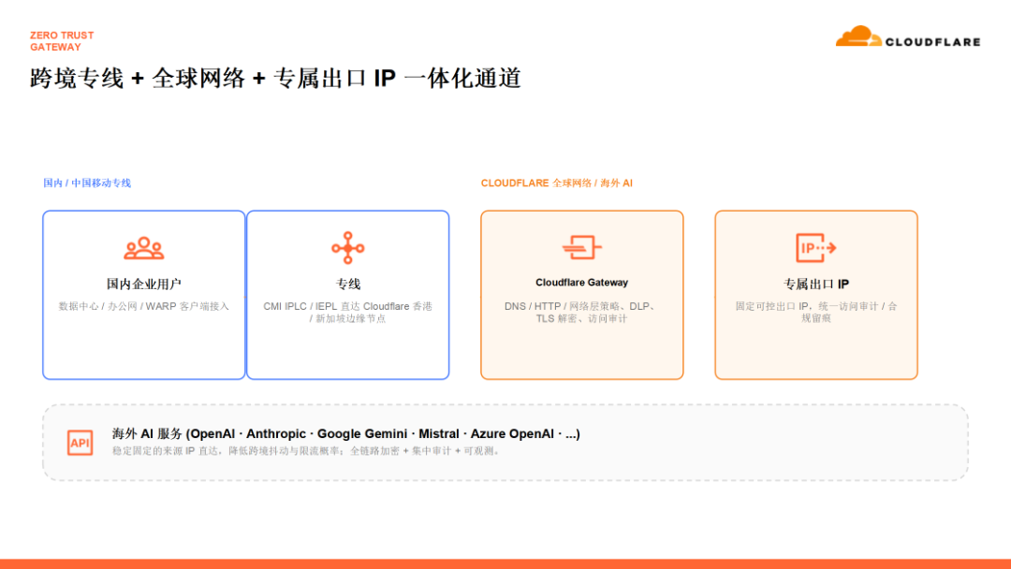Screen dimensions: 1011x569
Task: Click the CLOUDFLARE wordmark text
Action: tap(933, 42)
